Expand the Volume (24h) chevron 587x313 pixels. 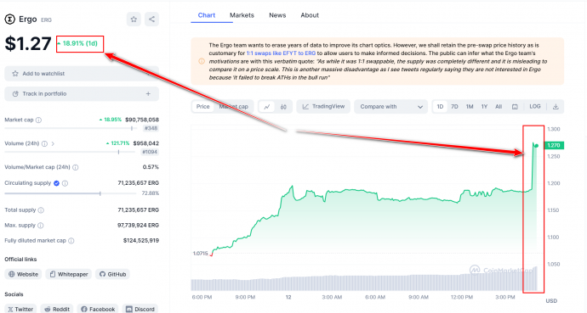click(53, 143)
